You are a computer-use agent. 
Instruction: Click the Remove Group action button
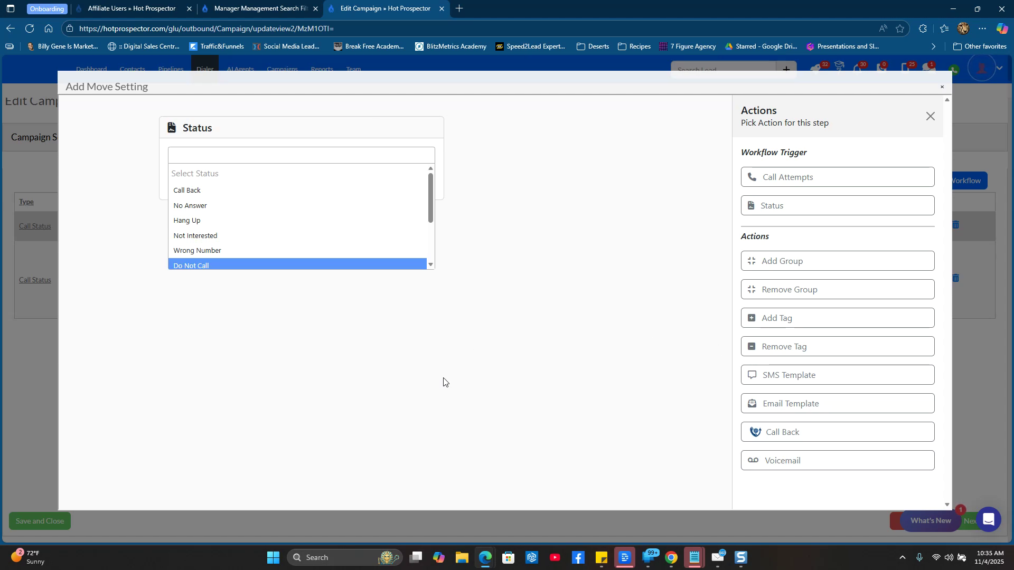(837, 290)
